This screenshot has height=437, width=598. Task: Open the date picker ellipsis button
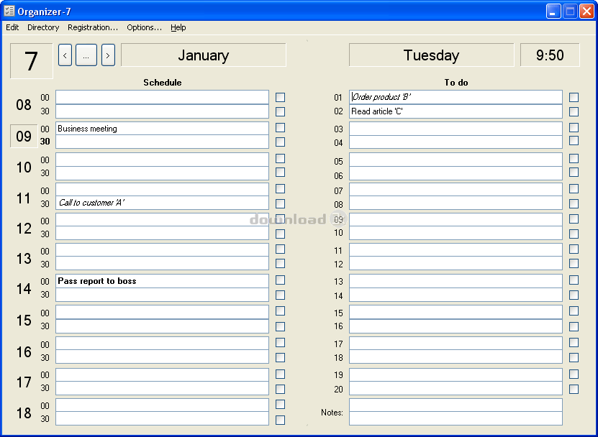86,55
